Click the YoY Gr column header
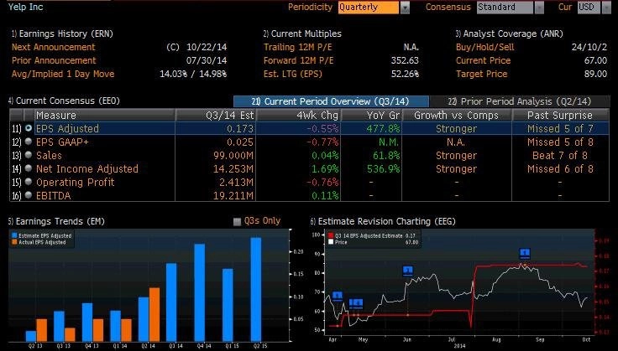This screenshot has height=351, width=618. 371,115
